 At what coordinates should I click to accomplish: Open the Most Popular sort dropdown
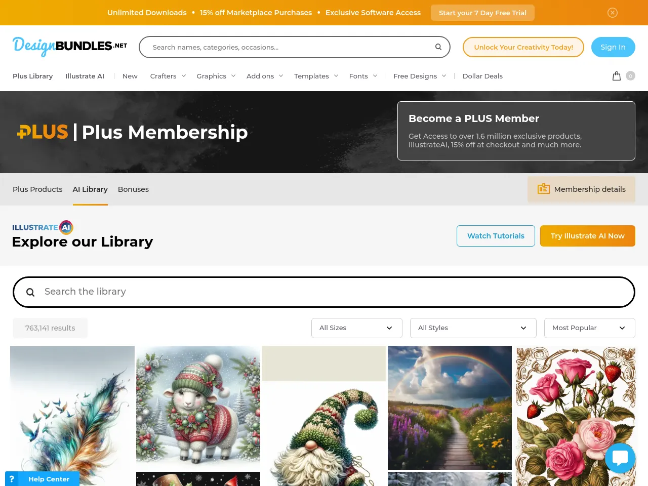pos(590,328)
